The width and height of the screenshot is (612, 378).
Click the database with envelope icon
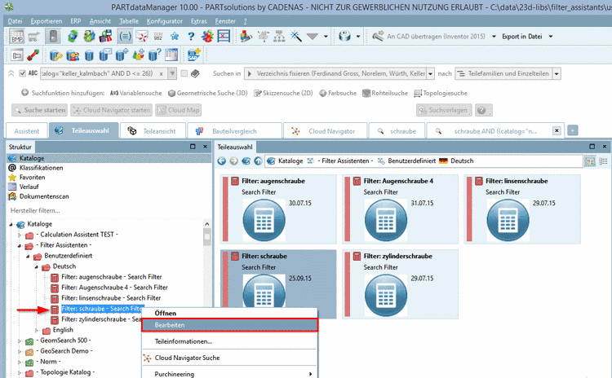click(x=105, y=55)
